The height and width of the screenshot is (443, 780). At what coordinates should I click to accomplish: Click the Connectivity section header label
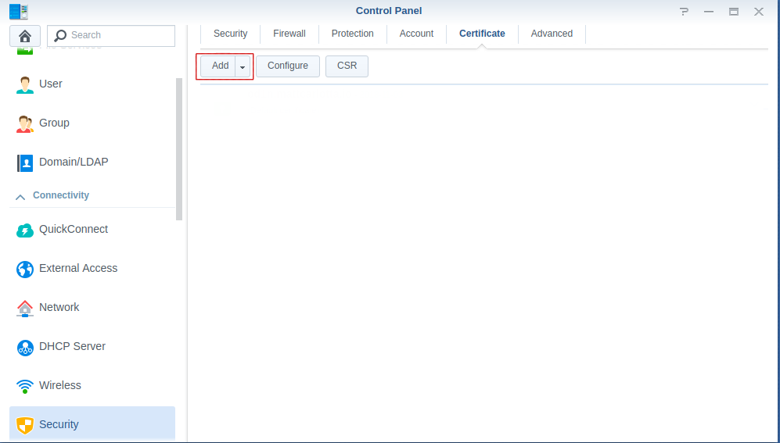click(61, 195)
